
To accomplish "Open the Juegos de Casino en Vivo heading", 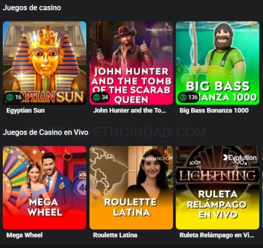I will point(45,132).
